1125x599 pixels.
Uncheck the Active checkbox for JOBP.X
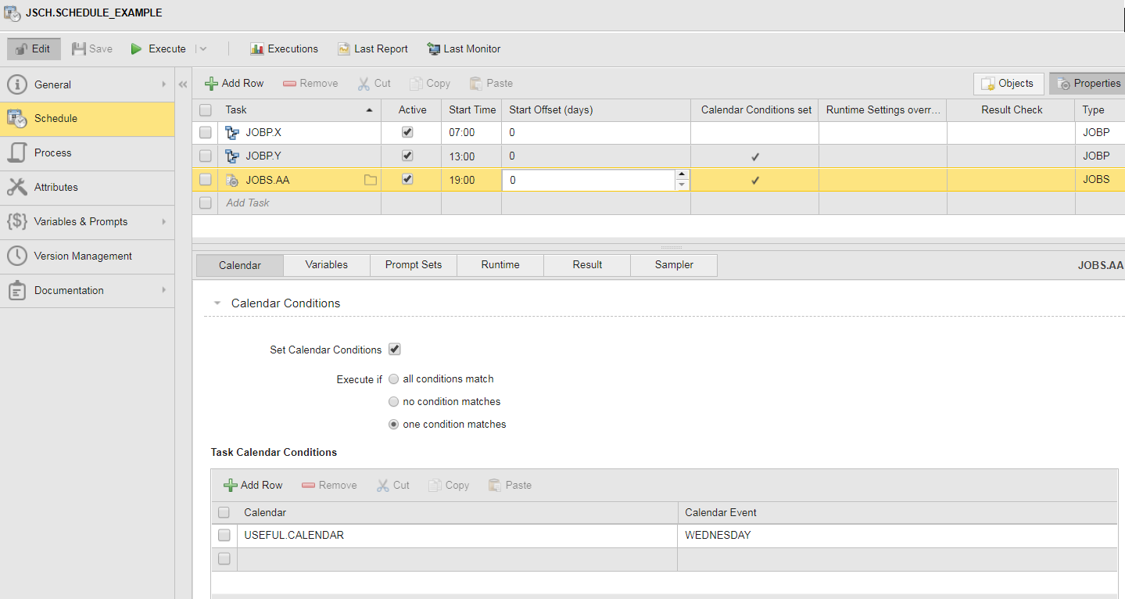coord(407,131)
